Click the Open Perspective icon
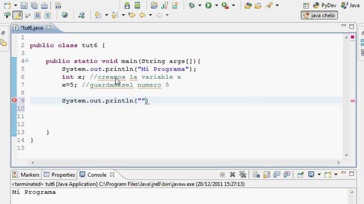Viewport: 364px width, 204px height. tap(306, 5)
